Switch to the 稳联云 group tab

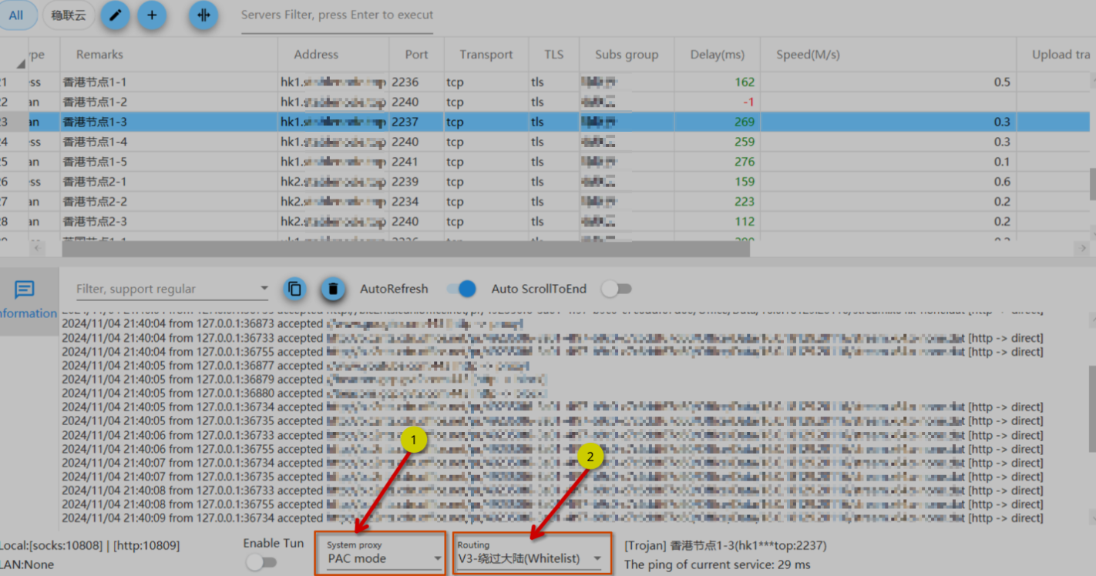69,15
